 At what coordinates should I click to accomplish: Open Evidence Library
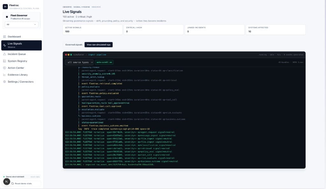21,75
